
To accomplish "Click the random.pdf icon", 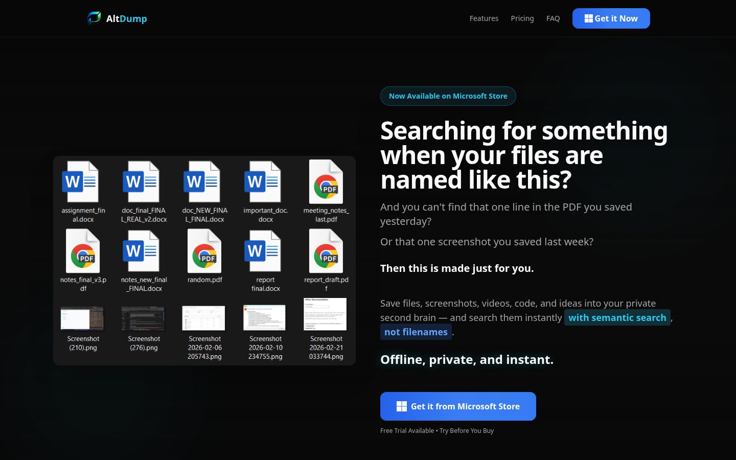I will (204, 251).
